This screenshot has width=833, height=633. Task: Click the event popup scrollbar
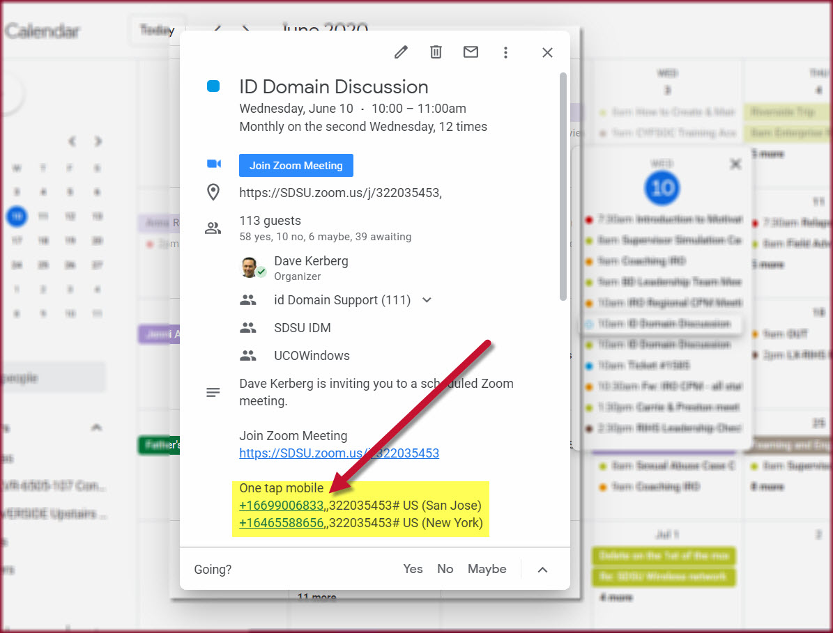(563, 187)
